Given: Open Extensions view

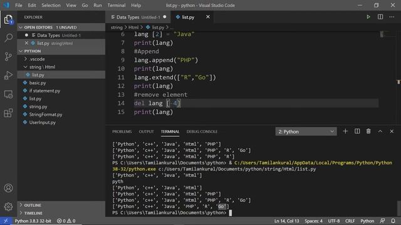Looking at the screenshot, I should click(x=8, y=113).
